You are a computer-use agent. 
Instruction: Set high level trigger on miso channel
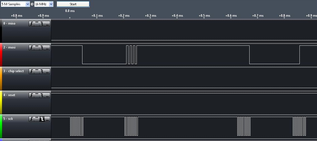(x=37, y=24)
